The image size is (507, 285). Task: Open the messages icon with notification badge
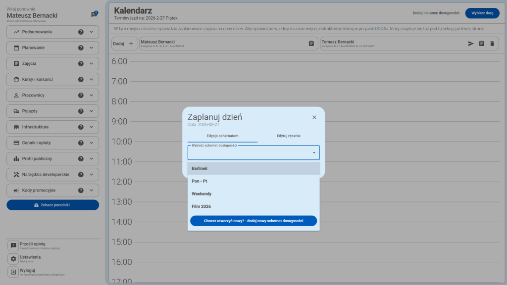pos(94,15)
